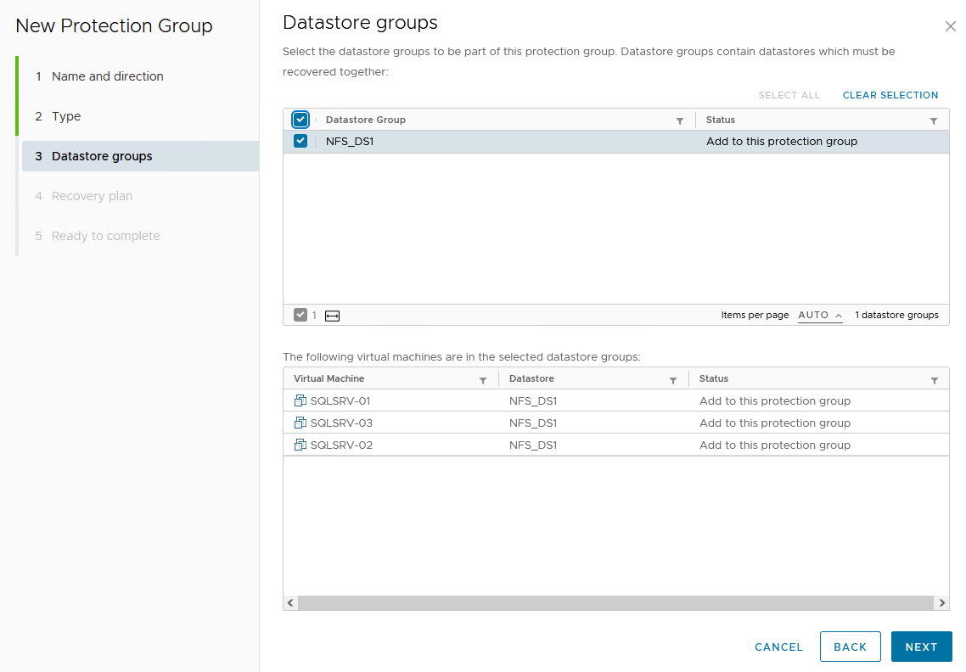Go to Name and direction step
Image resolution: width=966 pixels, height=672 pixels.
point(107,76)
